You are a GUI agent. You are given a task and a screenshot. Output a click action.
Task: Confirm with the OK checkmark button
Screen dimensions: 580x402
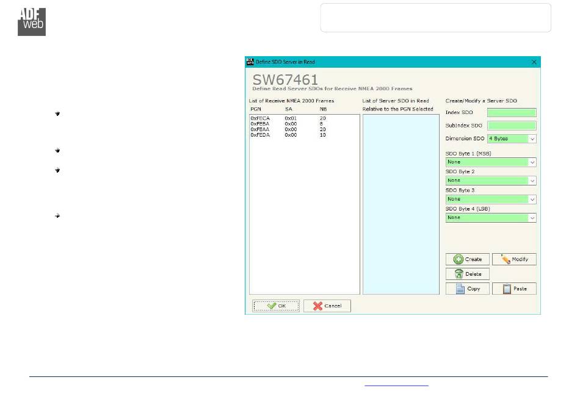(x=276, y=306)
